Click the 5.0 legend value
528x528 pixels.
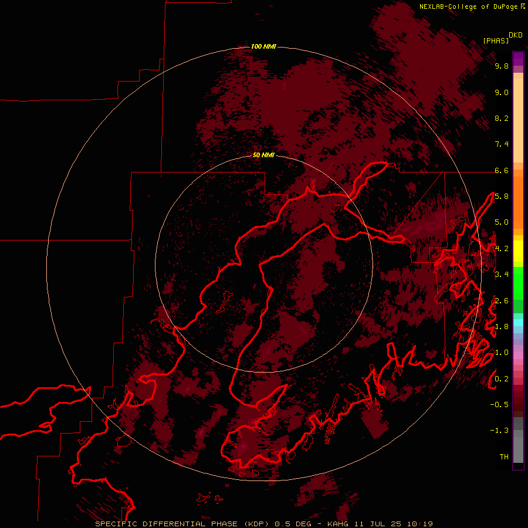pyautogui.click(x=502, y=222)
